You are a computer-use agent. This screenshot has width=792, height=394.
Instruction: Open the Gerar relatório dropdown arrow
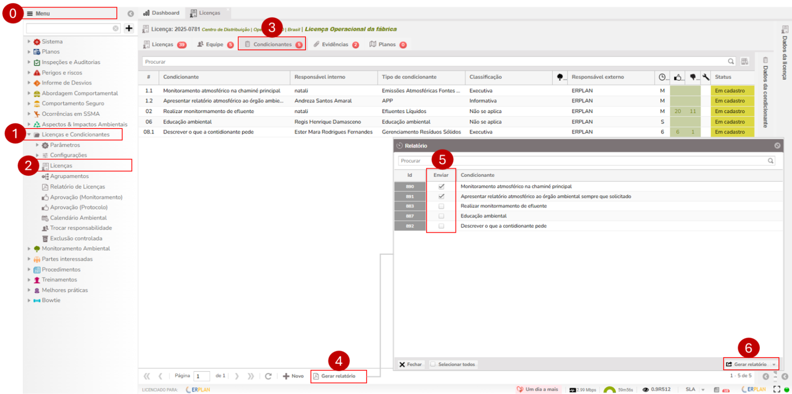tap(774, 364)
